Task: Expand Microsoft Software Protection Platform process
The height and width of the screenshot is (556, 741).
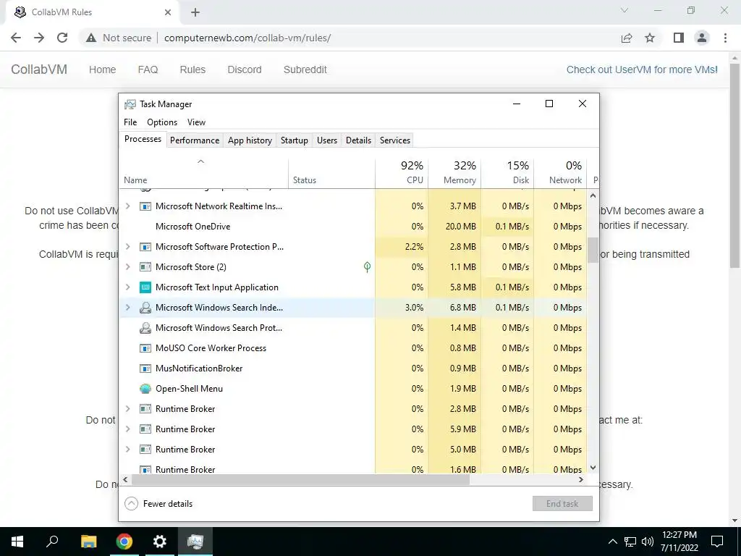Action: click(x=127, y=247)
